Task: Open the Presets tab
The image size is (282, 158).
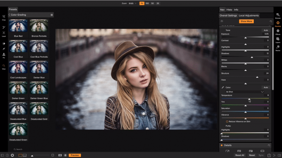Action: tap(13, 9)
